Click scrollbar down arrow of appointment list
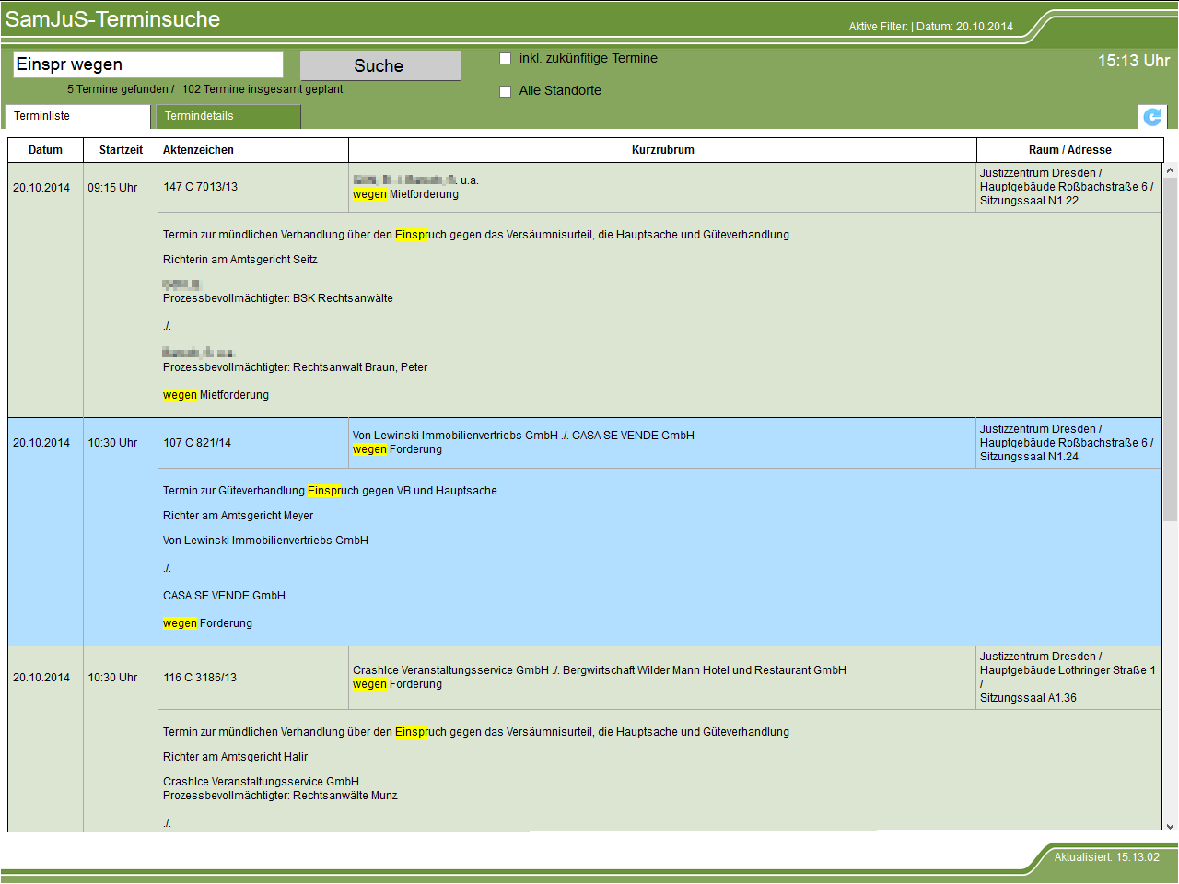Viewport: 1179px width, 884px height. point(1170,826)
